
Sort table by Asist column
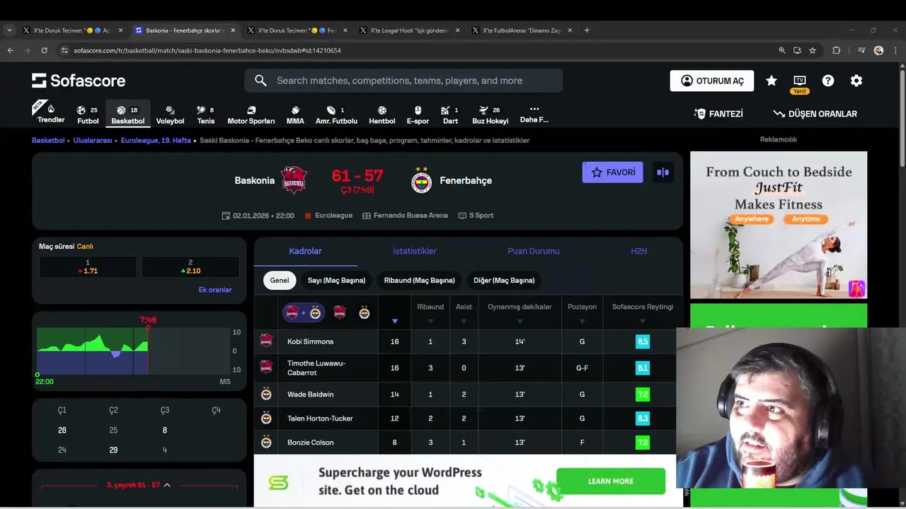coord(464,312)
